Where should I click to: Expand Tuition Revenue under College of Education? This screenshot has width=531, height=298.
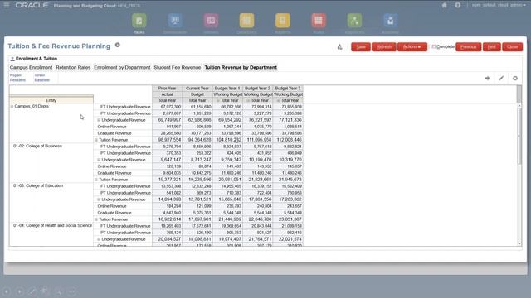point(96,219)
